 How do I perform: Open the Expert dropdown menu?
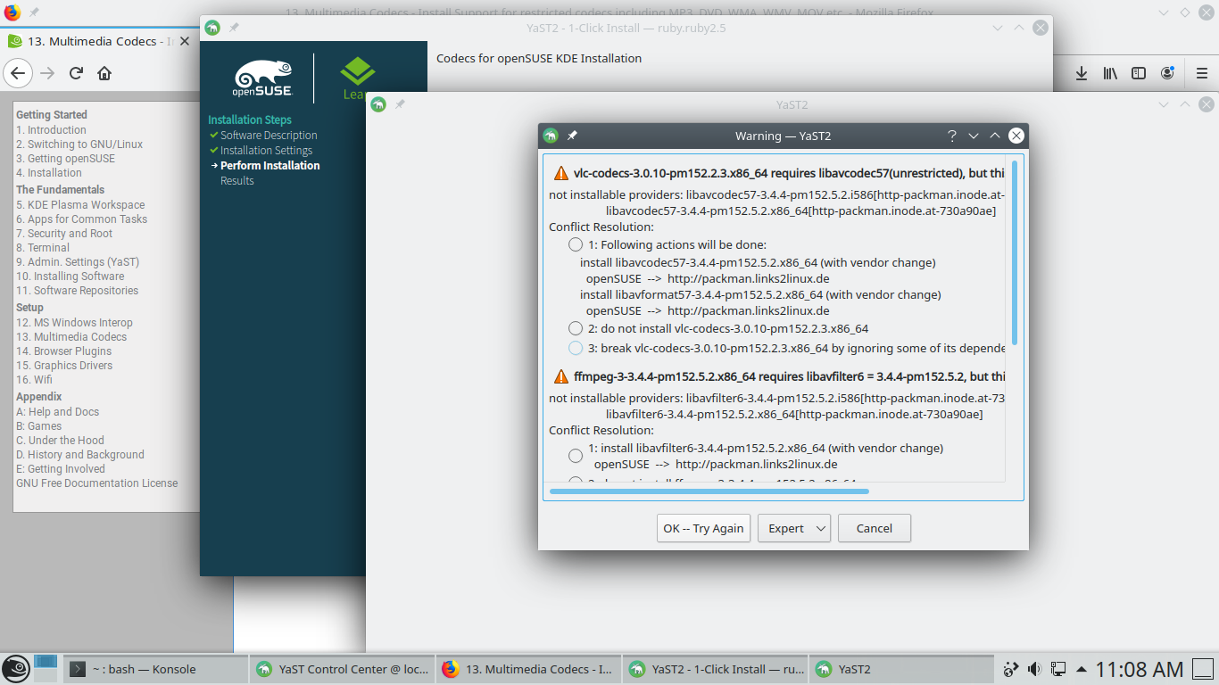pyautogui.click(x=794, y=528)
